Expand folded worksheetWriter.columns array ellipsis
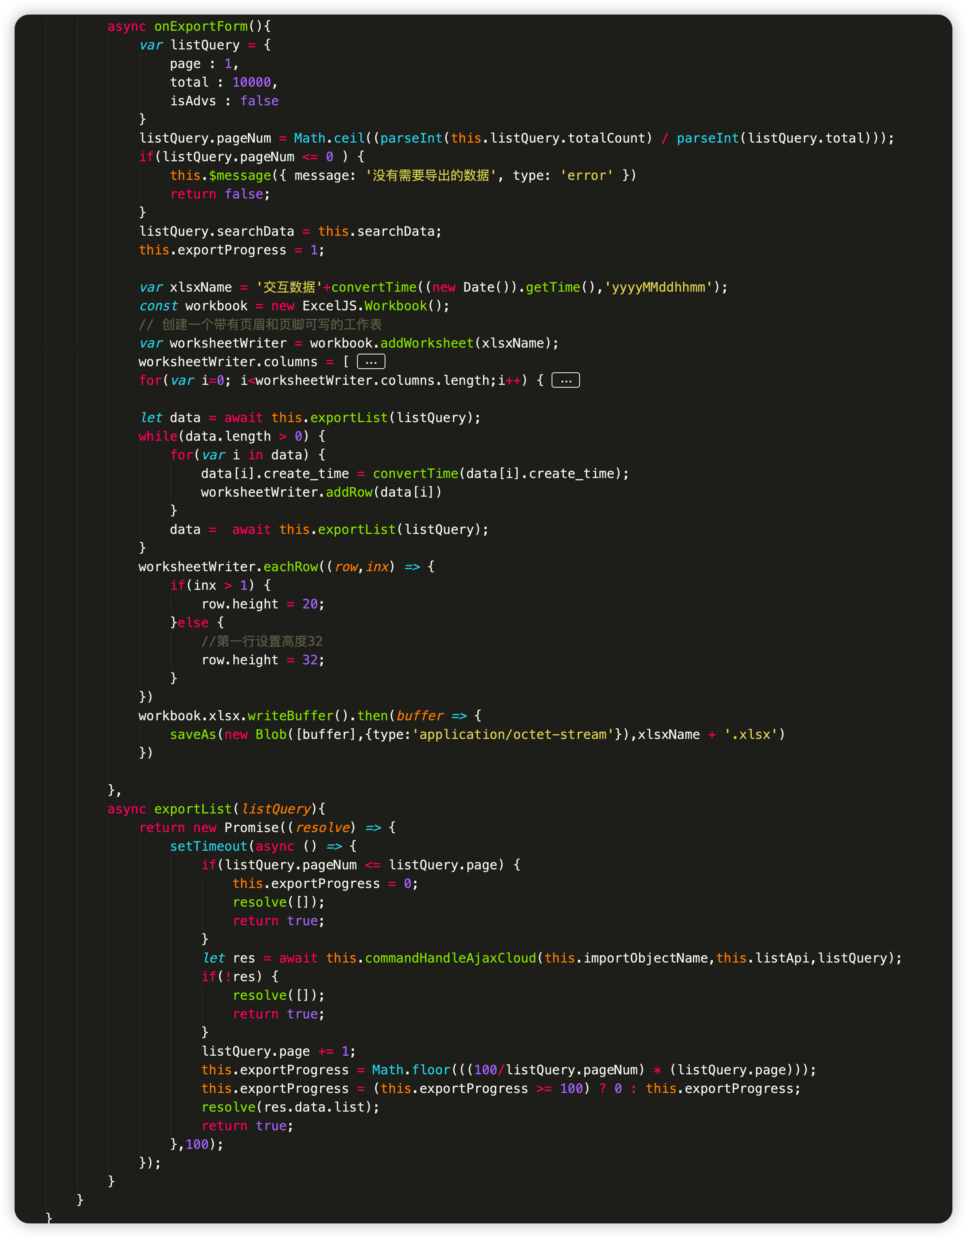 pos(371,362)
